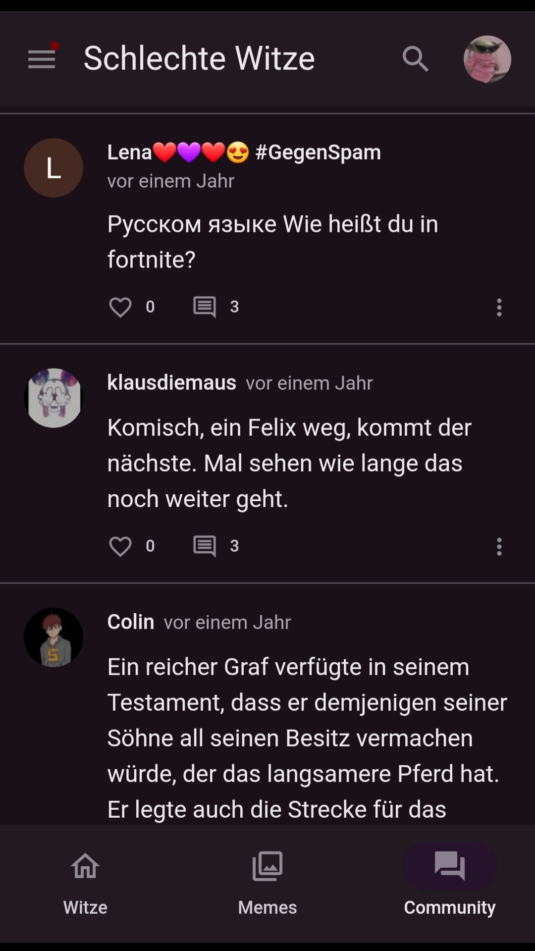Like Lena's Fortnite post

coord(120,307)
